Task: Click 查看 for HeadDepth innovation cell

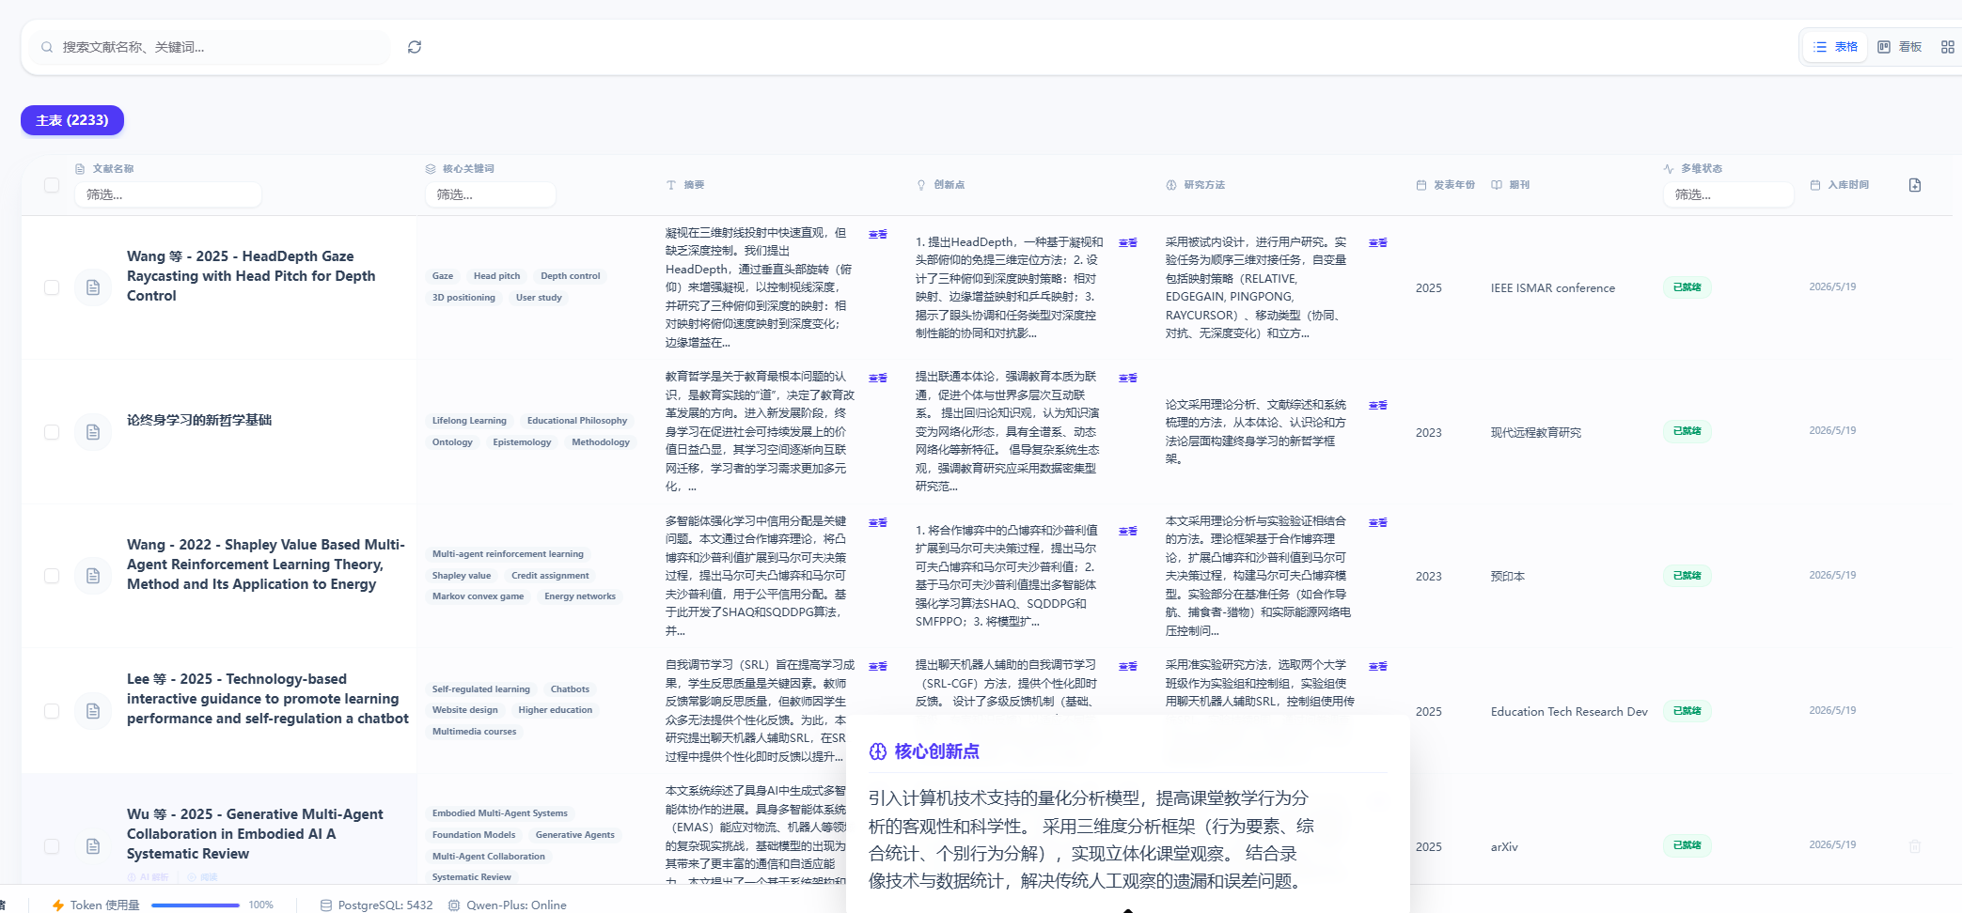Action: pos(1128,243)
